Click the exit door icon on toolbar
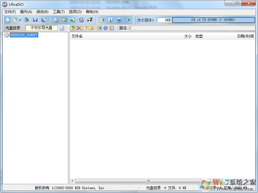Screen dimensions: 258x193 (x=127, y=20)
